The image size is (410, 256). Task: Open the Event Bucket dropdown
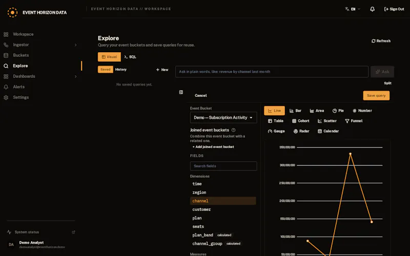coord(223,118)
